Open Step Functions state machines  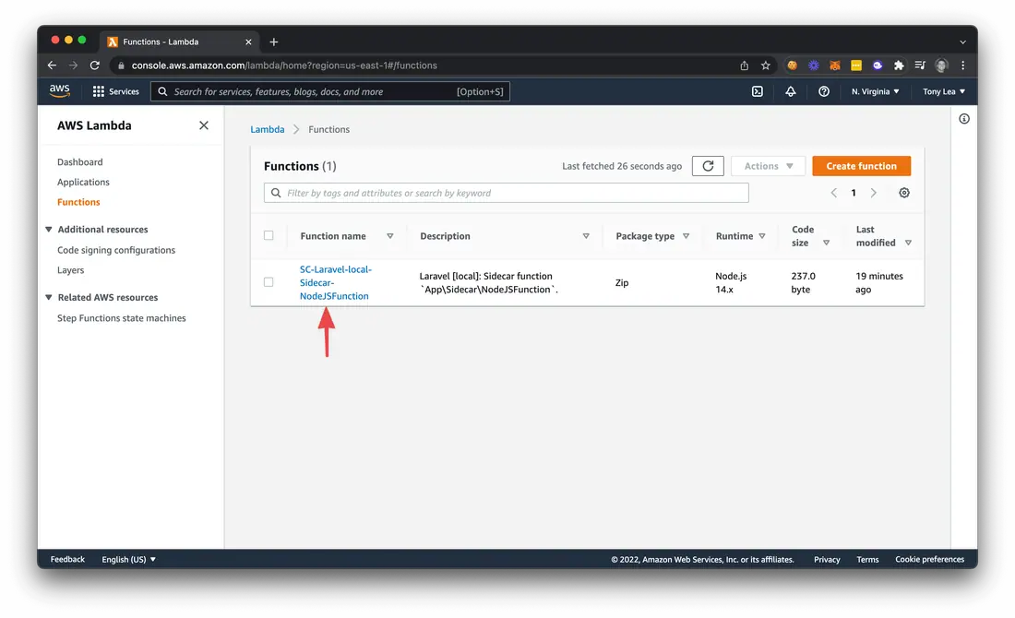pyautogui.click(x=121, y=317)
